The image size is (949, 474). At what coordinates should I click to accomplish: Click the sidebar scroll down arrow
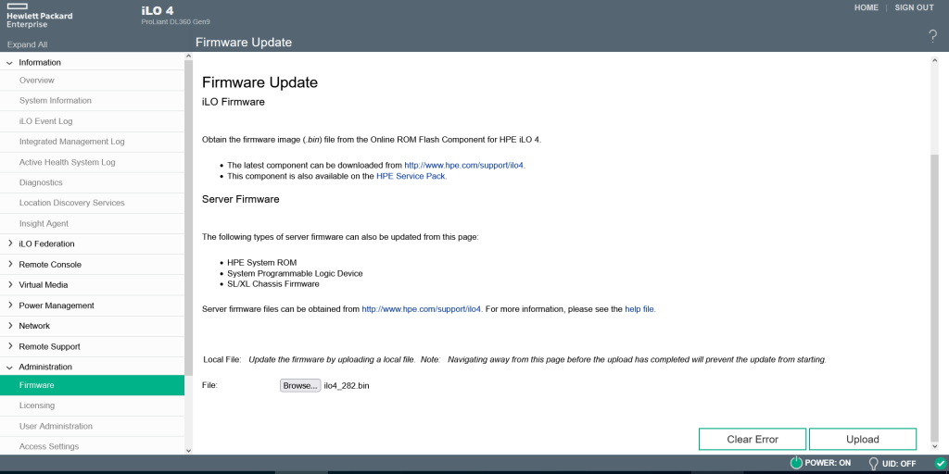click(188, 450)
